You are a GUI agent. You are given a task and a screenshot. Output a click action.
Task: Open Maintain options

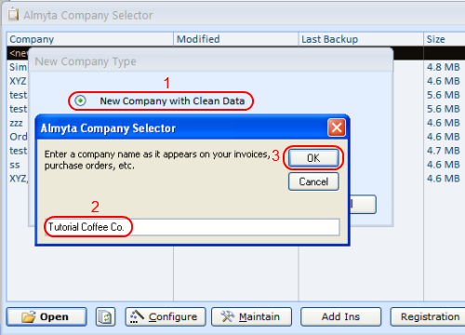(251, 316)
